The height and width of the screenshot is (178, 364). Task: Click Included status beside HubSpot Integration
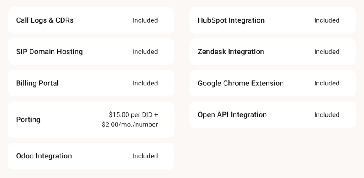click(327, 20)
